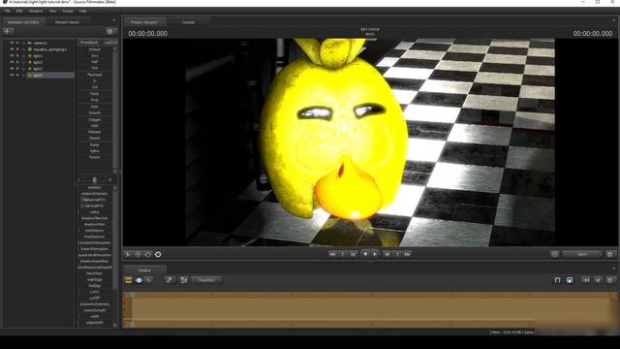The height and width of the screenshot is (349, 620).
Task: Apply the Playhead preset
Action: click(x=95, y=75)
